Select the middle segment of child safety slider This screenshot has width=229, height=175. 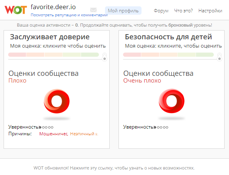(169, 55)
